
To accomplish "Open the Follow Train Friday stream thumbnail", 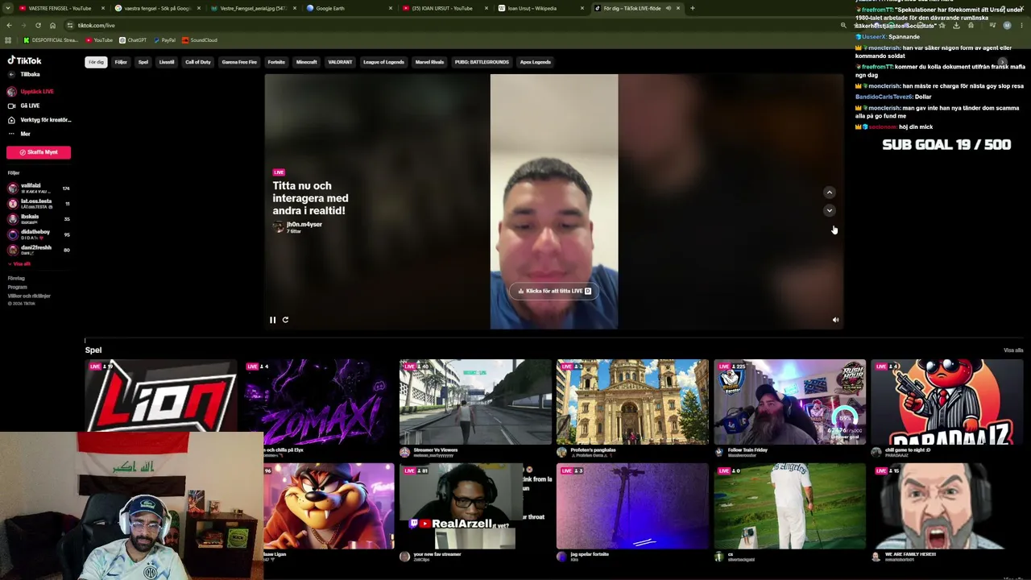I will [x=789, y=402].
